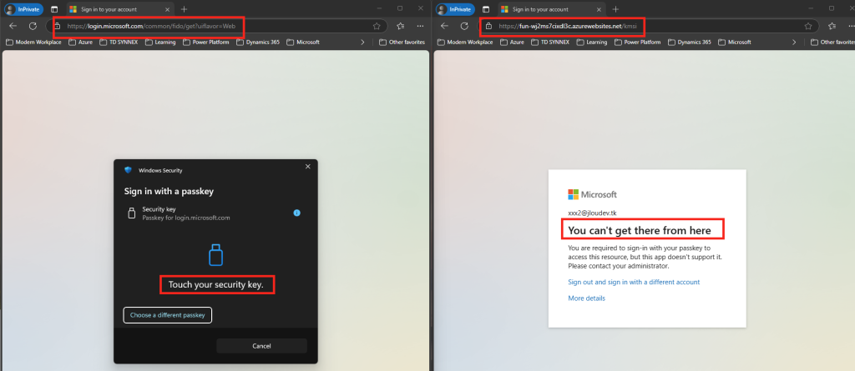Click the xxx2@jloudev.tk account text
This screenshot has width=855, height=371.
coord(592,213)
